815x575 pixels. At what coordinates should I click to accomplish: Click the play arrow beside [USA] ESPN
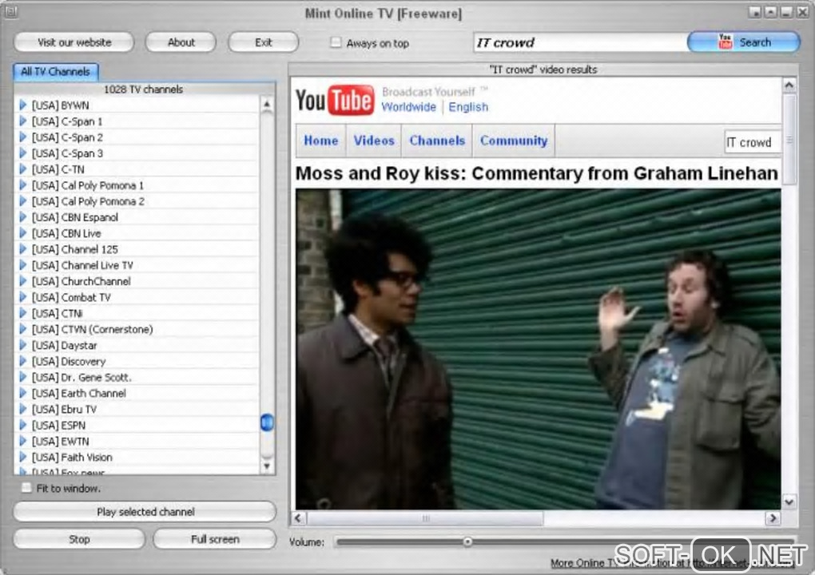[x=22, y=425]
